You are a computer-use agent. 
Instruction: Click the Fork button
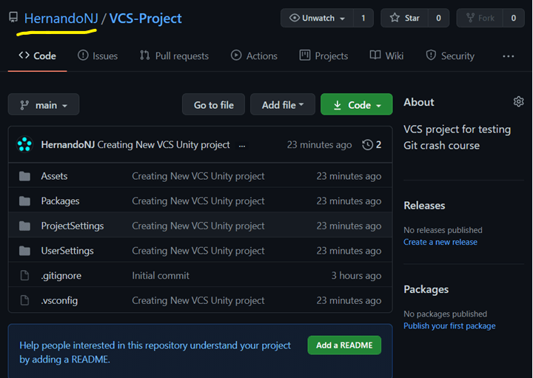[x=480, y=18]
